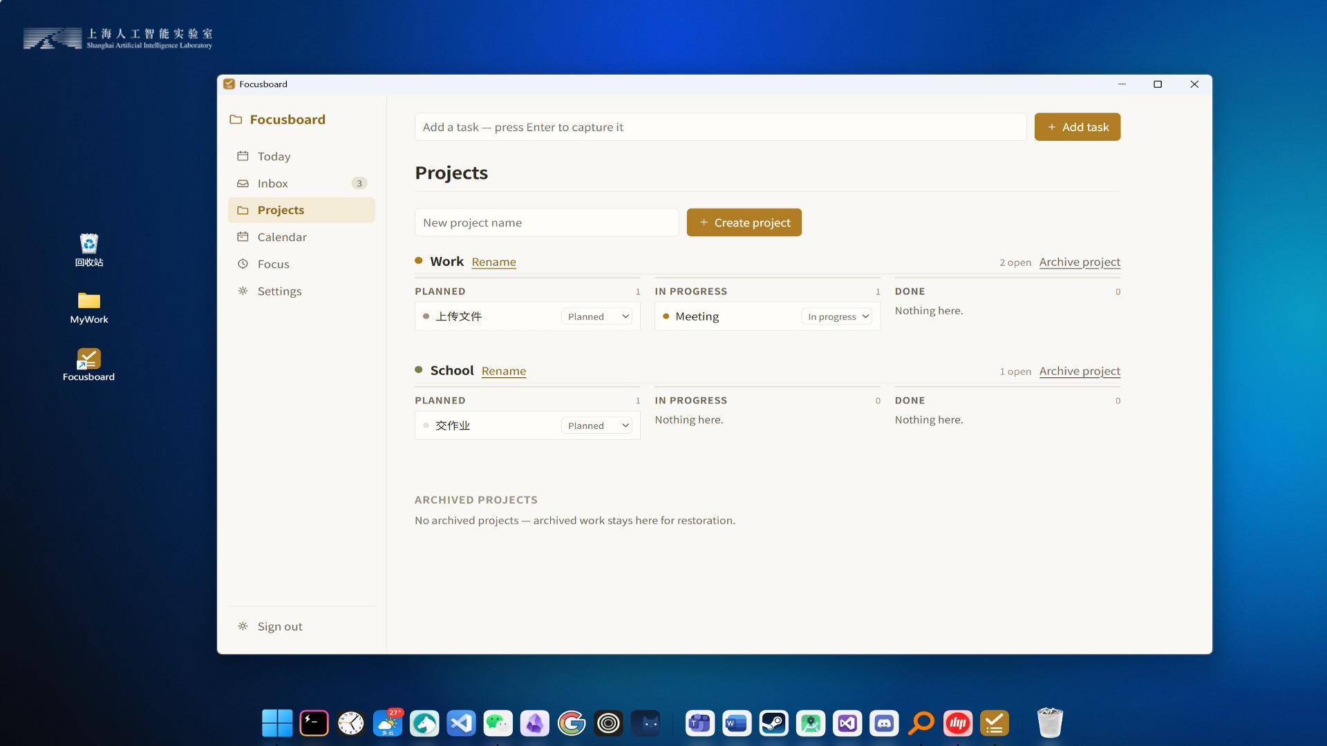1327x746 pixels.
Task: Launch Google from the dock
Action: pyautogui.click(x=572, y=723)
